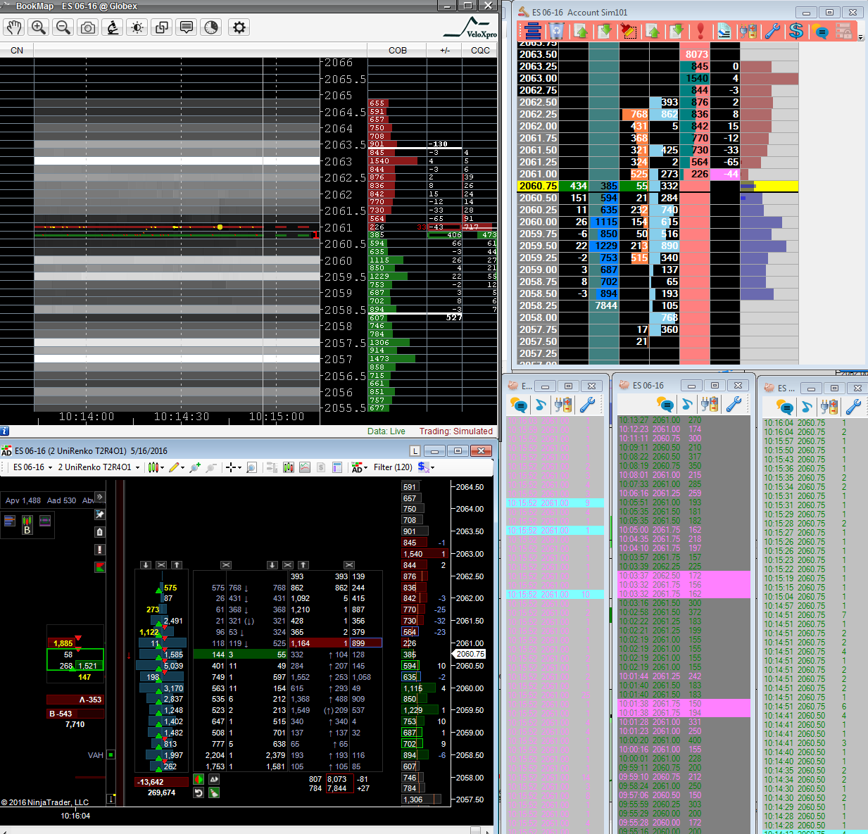This screenshot has width=868, height=834.
Task: Open the chart style candlestick dropdown
Action: coord(155,467)
